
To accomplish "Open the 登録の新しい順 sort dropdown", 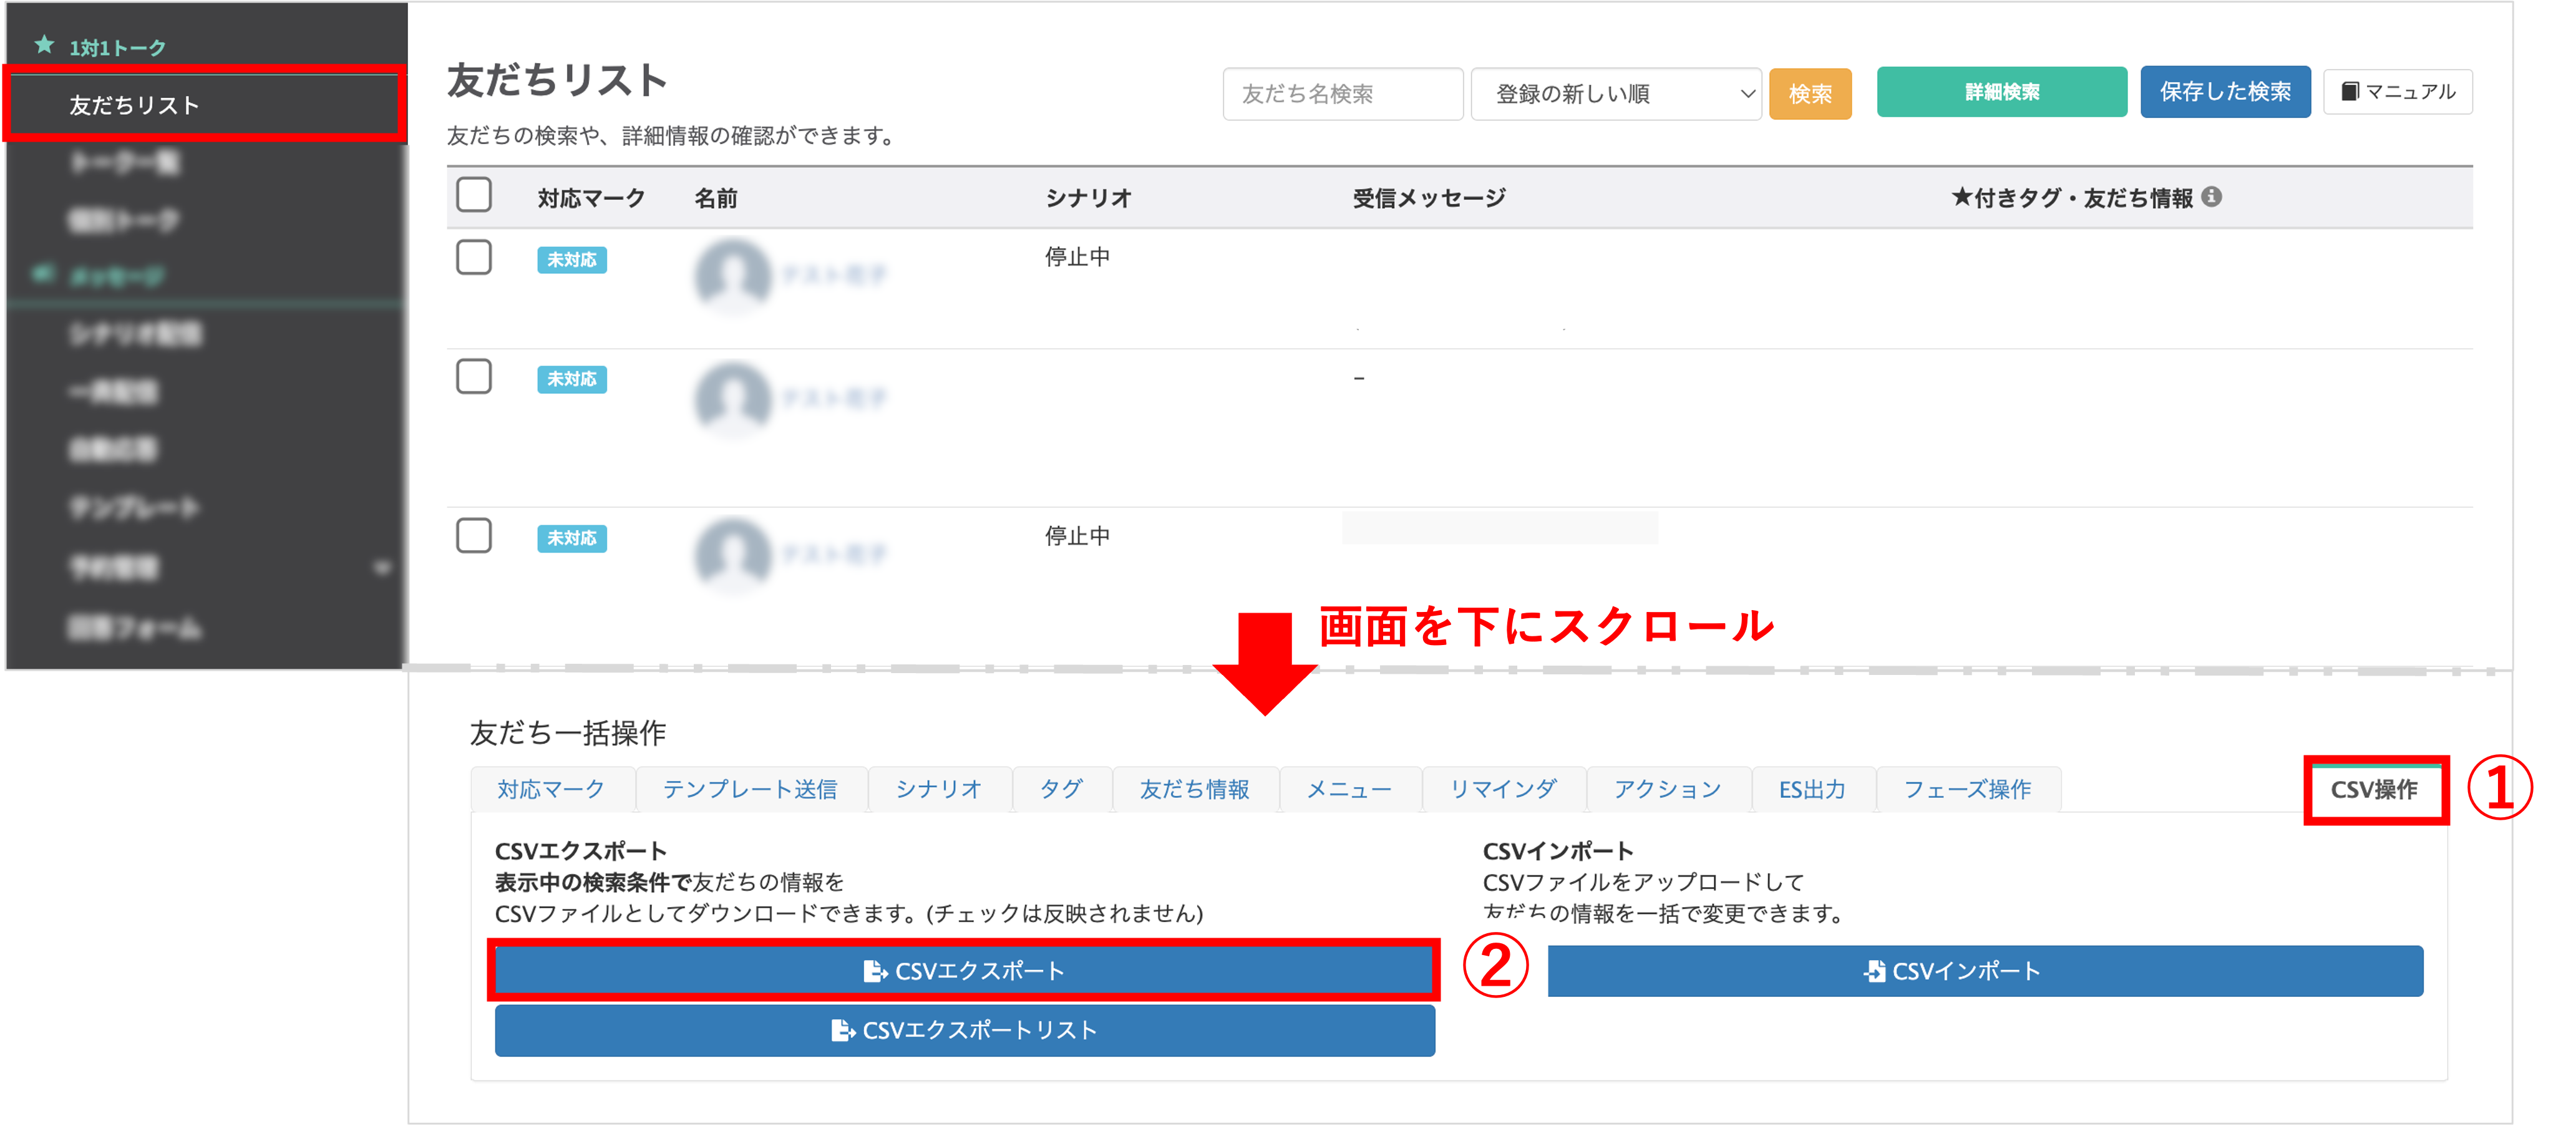I will pyautogui.click(x=1615, y=94).
